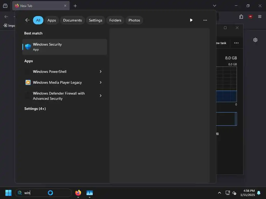Switch to the Apps filter
This screenshot has width=266, height=199.
(x=52, y=20)
